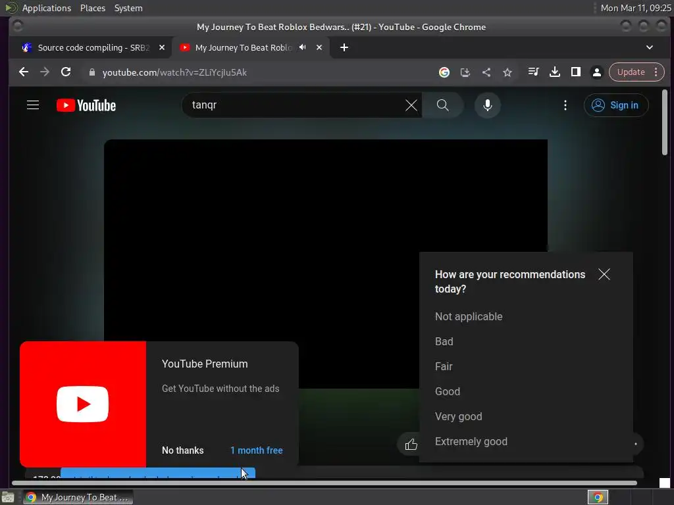Screen dimensions: 674x505
Task: Start voice search with the microphone
Action: tap(488, 105)
